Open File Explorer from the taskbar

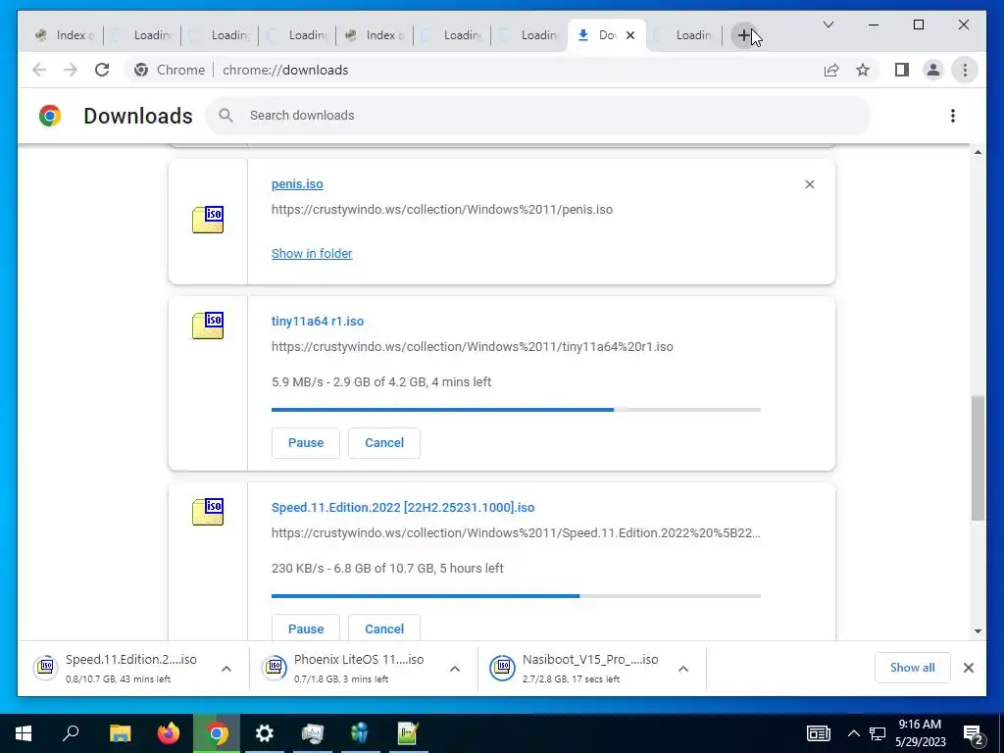click(120, 733)
